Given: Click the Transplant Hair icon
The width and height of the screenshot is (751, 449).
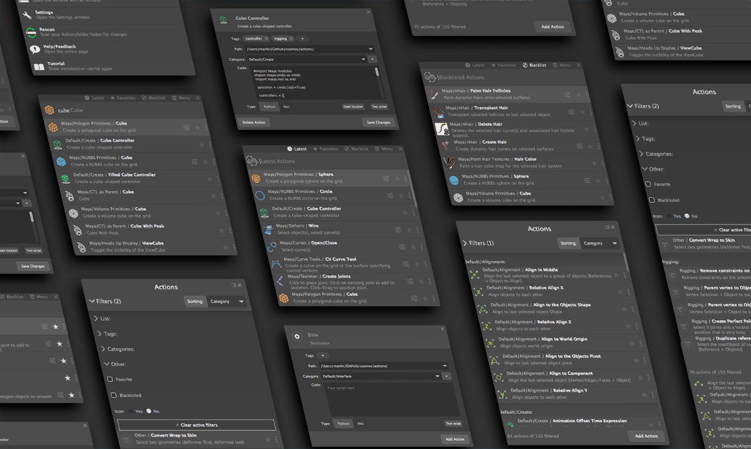Looking at the screenshot, I should (438, 111).
